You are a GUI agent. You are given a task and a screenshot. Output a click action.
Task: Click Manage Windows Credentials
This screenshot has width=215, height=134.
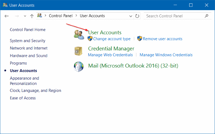pyautogui.click(x=166, y=55)
